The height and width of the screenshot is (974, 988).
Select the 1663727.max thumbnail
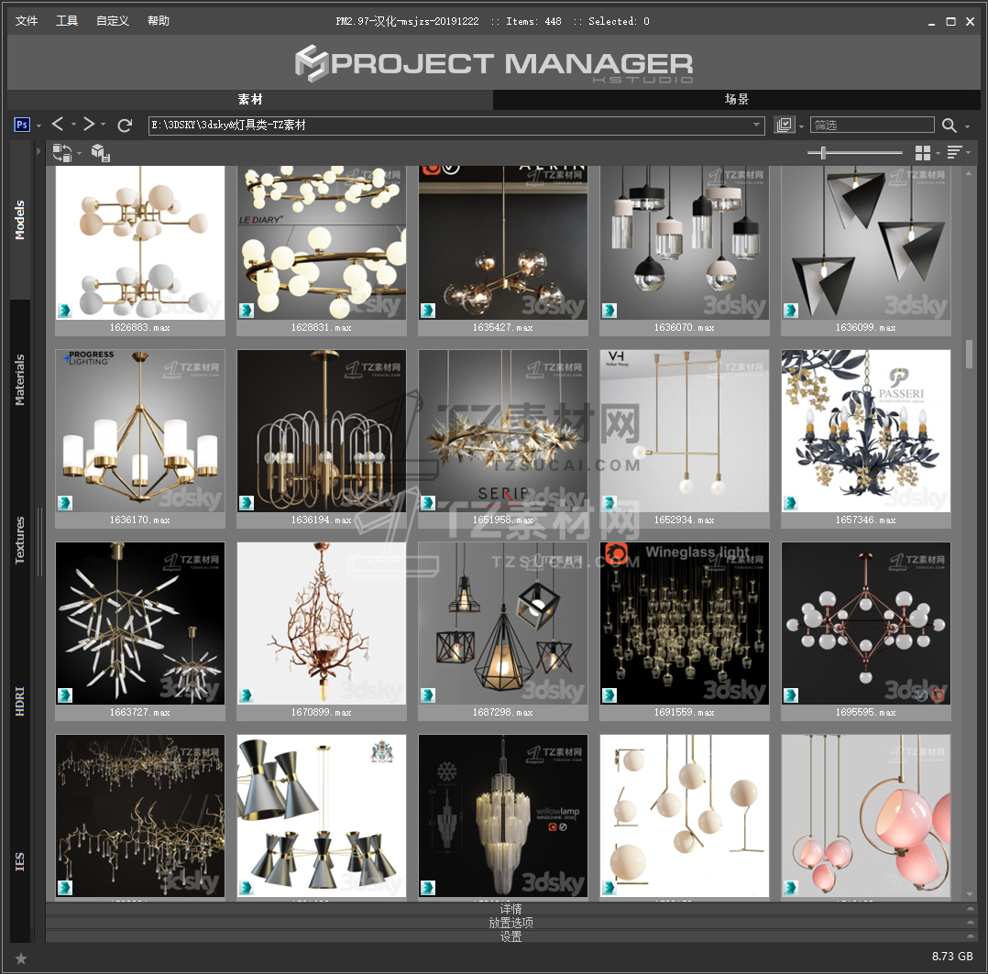[140, 623]
